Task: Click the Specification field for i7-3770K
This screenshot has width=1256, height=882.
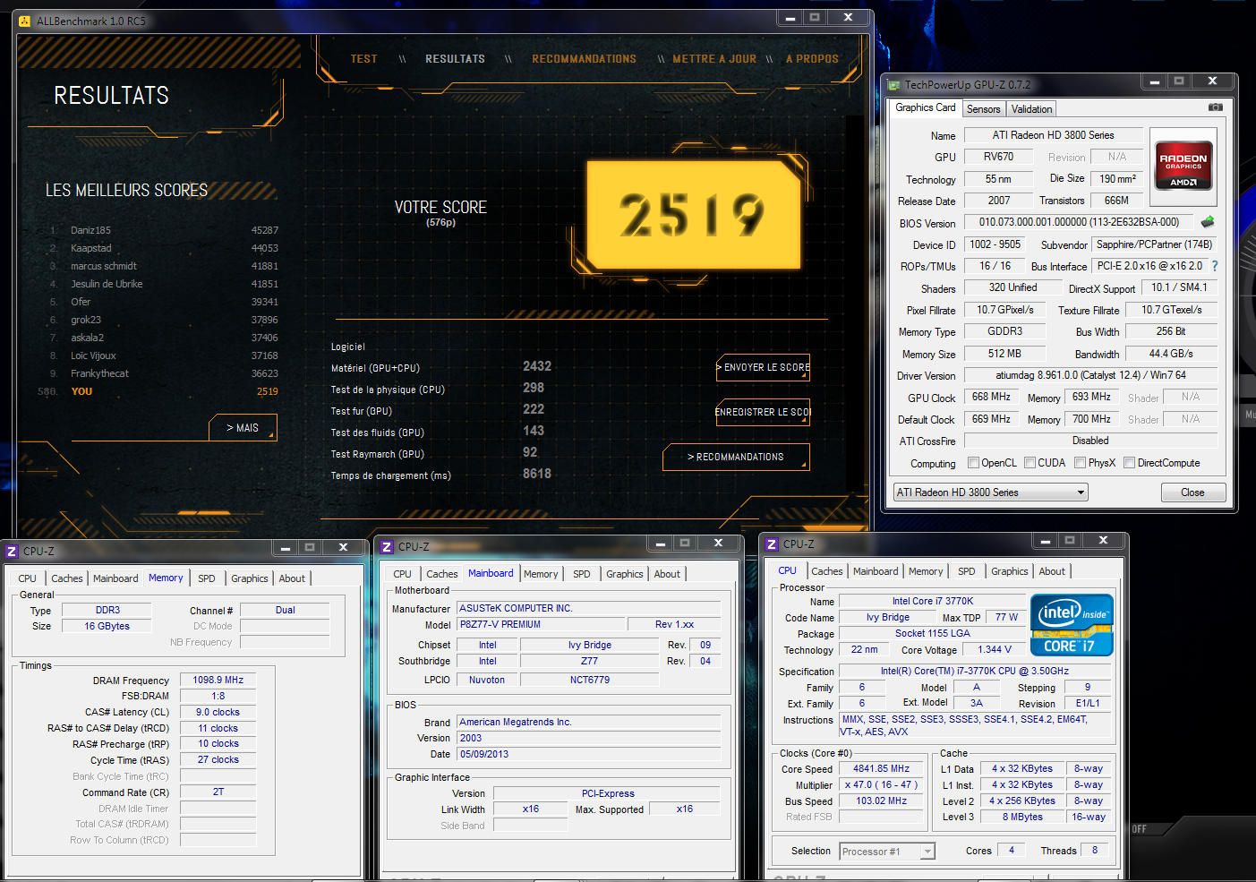Action: coord(975,671)
